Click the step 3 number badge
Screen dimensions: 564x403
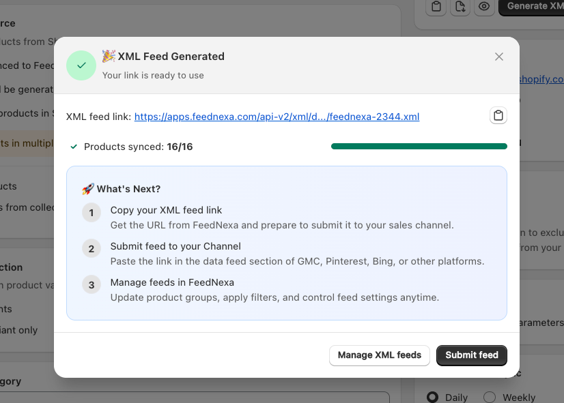[x=91, y=285]
